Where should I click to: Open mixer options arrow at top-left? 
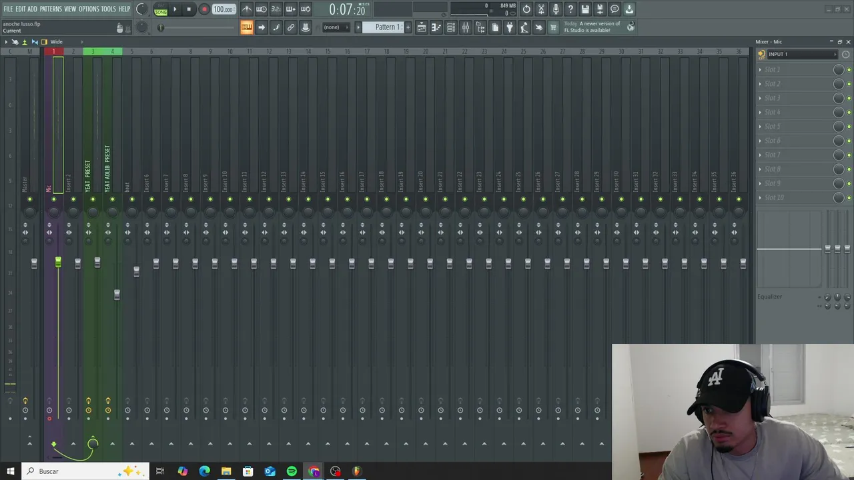pyautogui.click(x=6, y=42)
